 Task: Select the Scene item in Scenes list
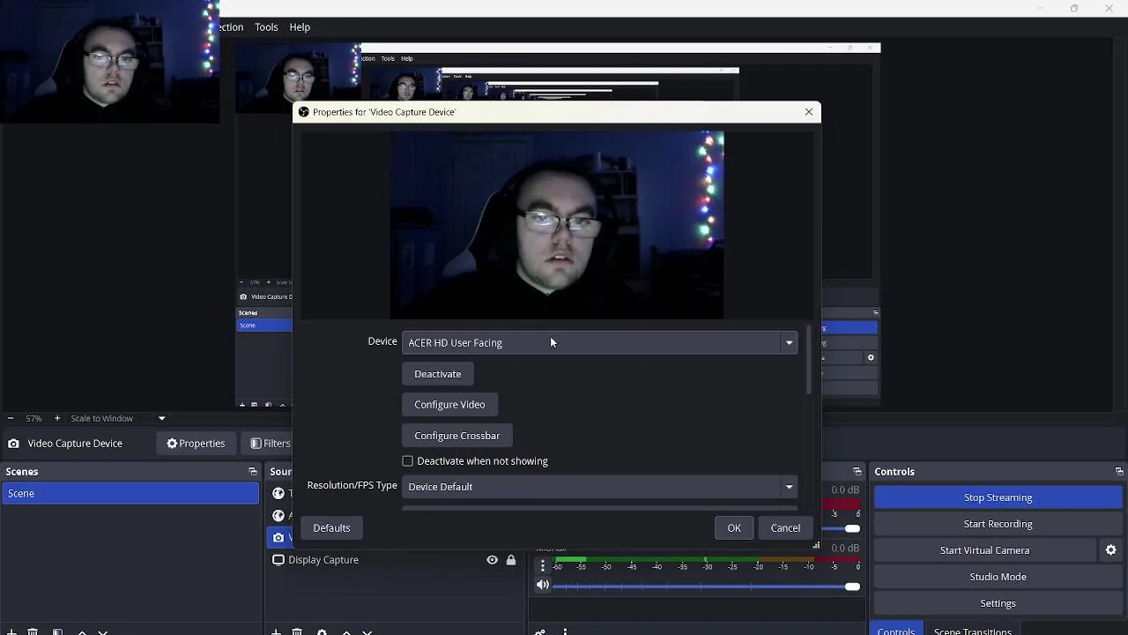pyautogui.click(x=130, y=494)
